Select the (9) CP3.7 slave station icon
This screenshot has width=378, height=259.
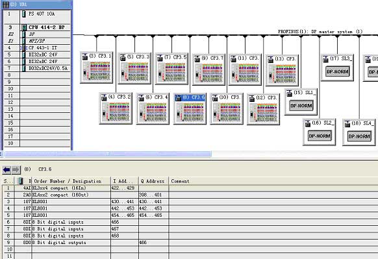[x=208, y=69]
